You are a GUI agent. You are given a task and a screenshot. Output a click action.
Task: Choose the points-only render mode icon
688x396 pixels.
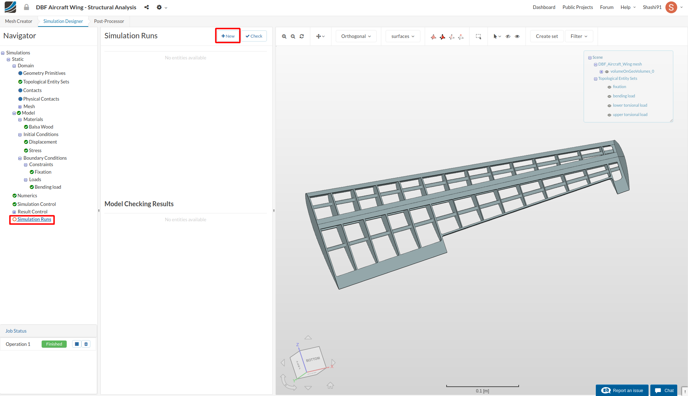[x=461, y=37]
